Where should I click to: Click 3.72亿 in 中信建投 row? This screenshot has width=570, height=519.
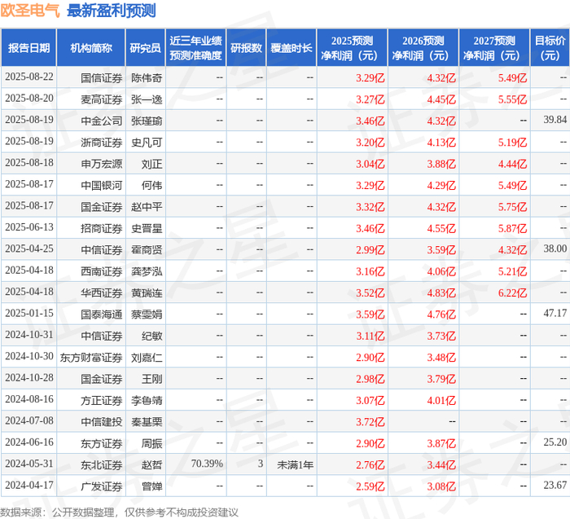click(370, 422)
